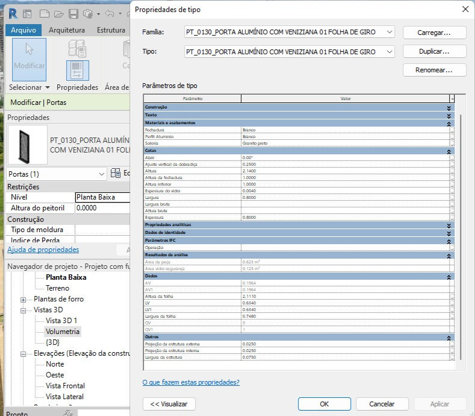Confirm the dialog with OK

click(x=324, y=404)
